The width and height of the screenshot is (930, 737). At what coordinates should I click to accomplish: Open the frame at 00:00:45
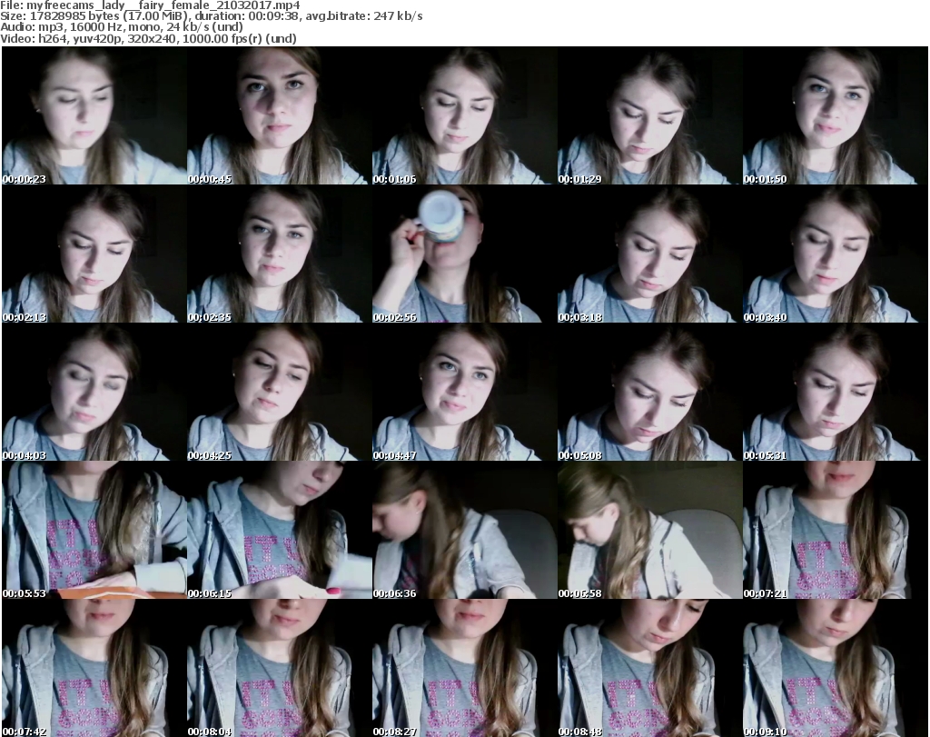[x=280, y=115]
